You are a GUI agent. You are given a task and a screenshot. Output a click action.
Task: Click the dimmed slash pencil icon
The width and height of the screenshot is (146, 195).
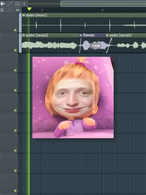[10, 10]
